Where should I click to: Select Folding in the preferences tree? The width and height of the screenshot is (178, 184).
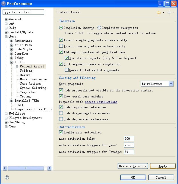tap(26, 71)
